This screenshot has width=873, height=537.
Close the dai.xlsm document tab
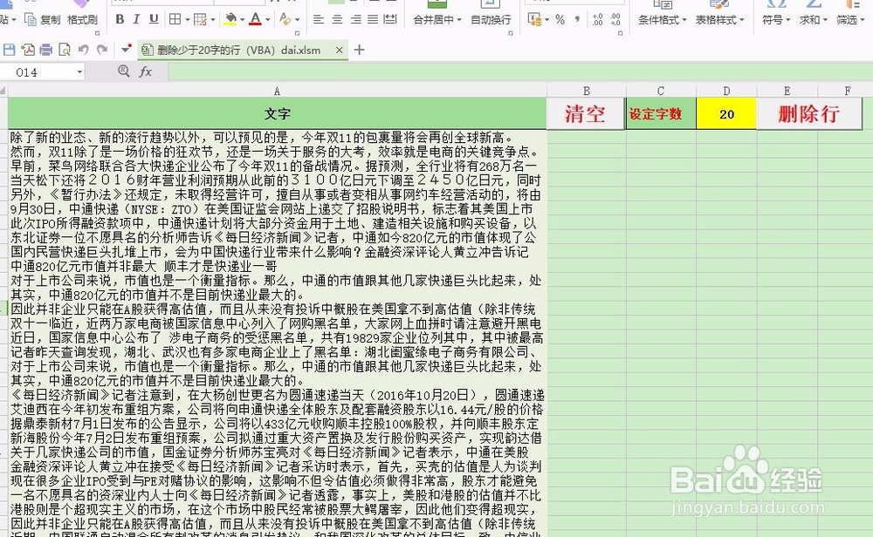click(339, 50)
